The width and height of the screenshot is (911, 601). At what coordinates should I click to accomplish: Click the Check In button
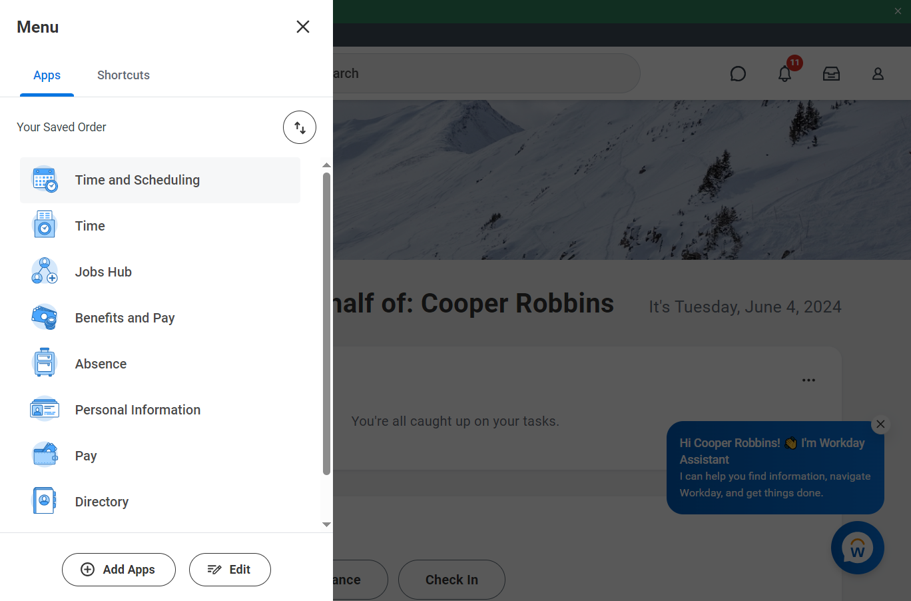pyautogui.click(x=452, y=580)
